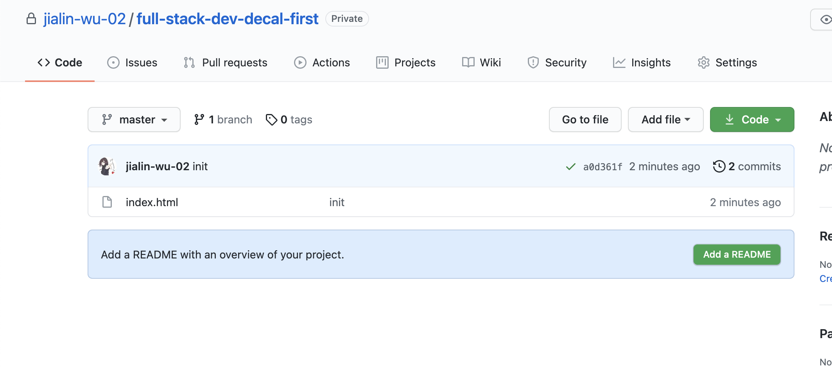The width and height of the screenshot is (832, 367).
Task: Switch to the Actions tab
Action: 322,62
